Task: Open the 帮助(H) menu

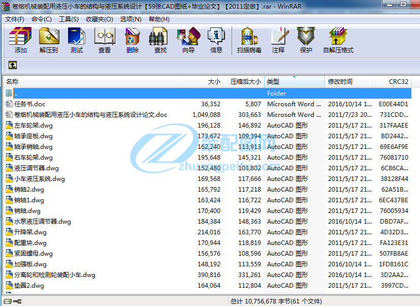Action: coord(159,19)
